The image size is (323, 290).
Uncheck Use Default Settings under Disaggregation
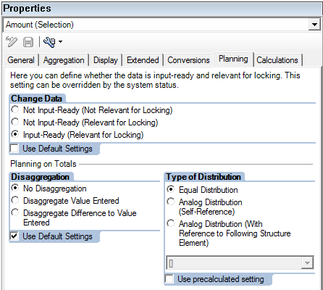pyautogui.click(x=14, y=236)
